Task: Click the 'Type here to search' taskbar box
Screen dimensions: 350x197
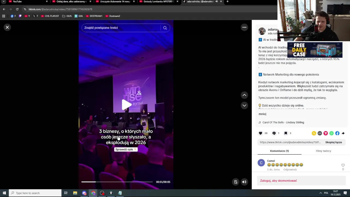Action: tap(35, 193)
